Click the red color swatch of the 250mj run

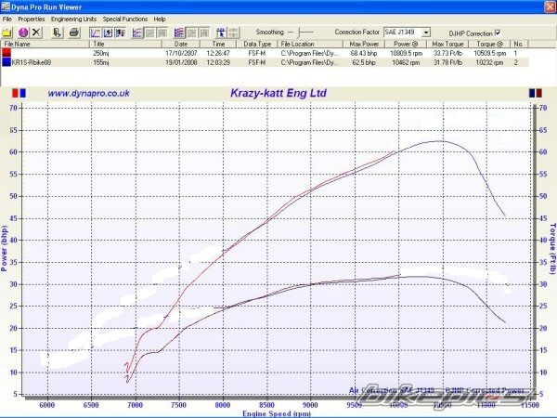tap(6, 53)
